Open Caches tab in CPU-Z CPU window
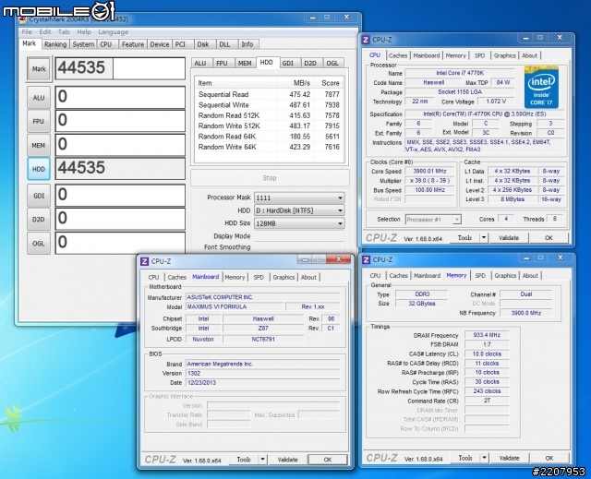The width and height of the screenshot is (591, 479). pos(398,55)
